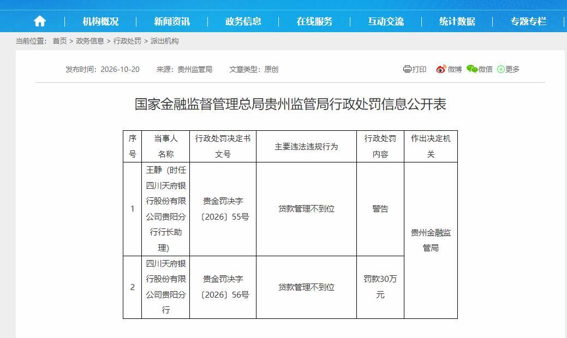Open the 在线服务 menu
The image size is (567, 338).
click(x=314, y=22)
